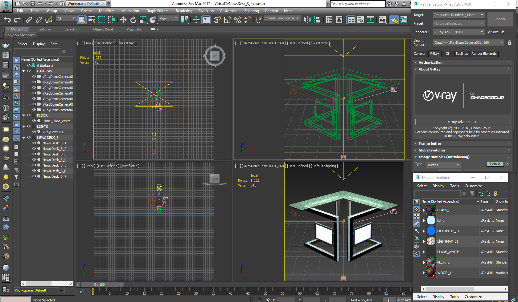The height and width of the screenshot is (302, 518).
Task: Select the Move tool in main toolbar
Action: (123, 20)
